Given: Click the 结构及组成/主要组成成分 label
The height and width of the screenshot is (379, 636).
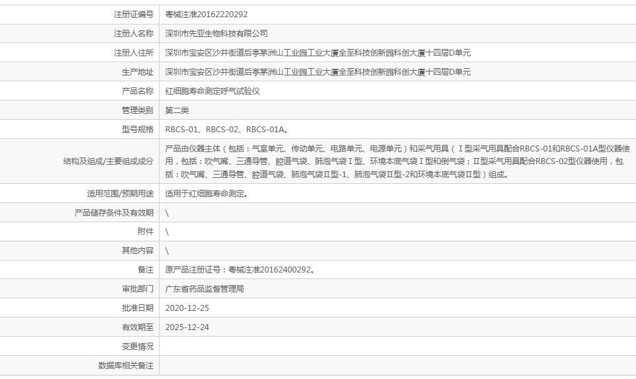Looking at the screenshot, I should tap(109, 161).
